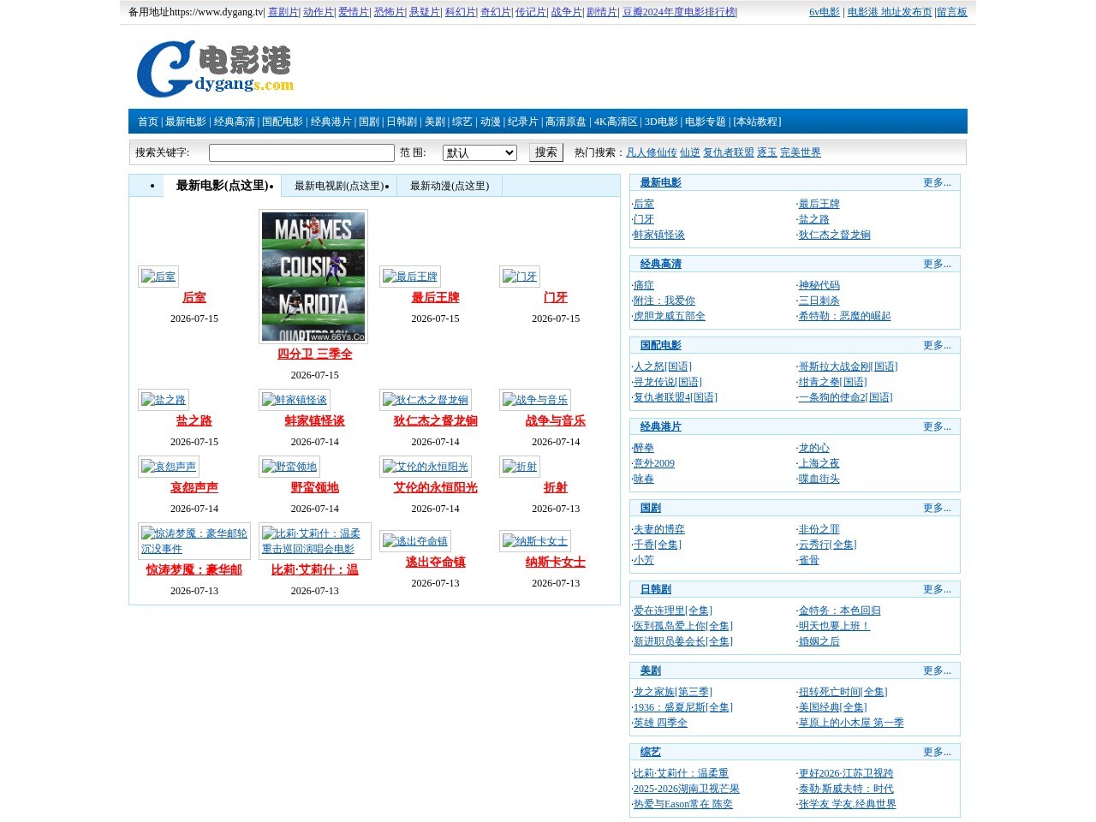Click the 折射 image thumbnail

pyautogui.click(x=520, y=467)
